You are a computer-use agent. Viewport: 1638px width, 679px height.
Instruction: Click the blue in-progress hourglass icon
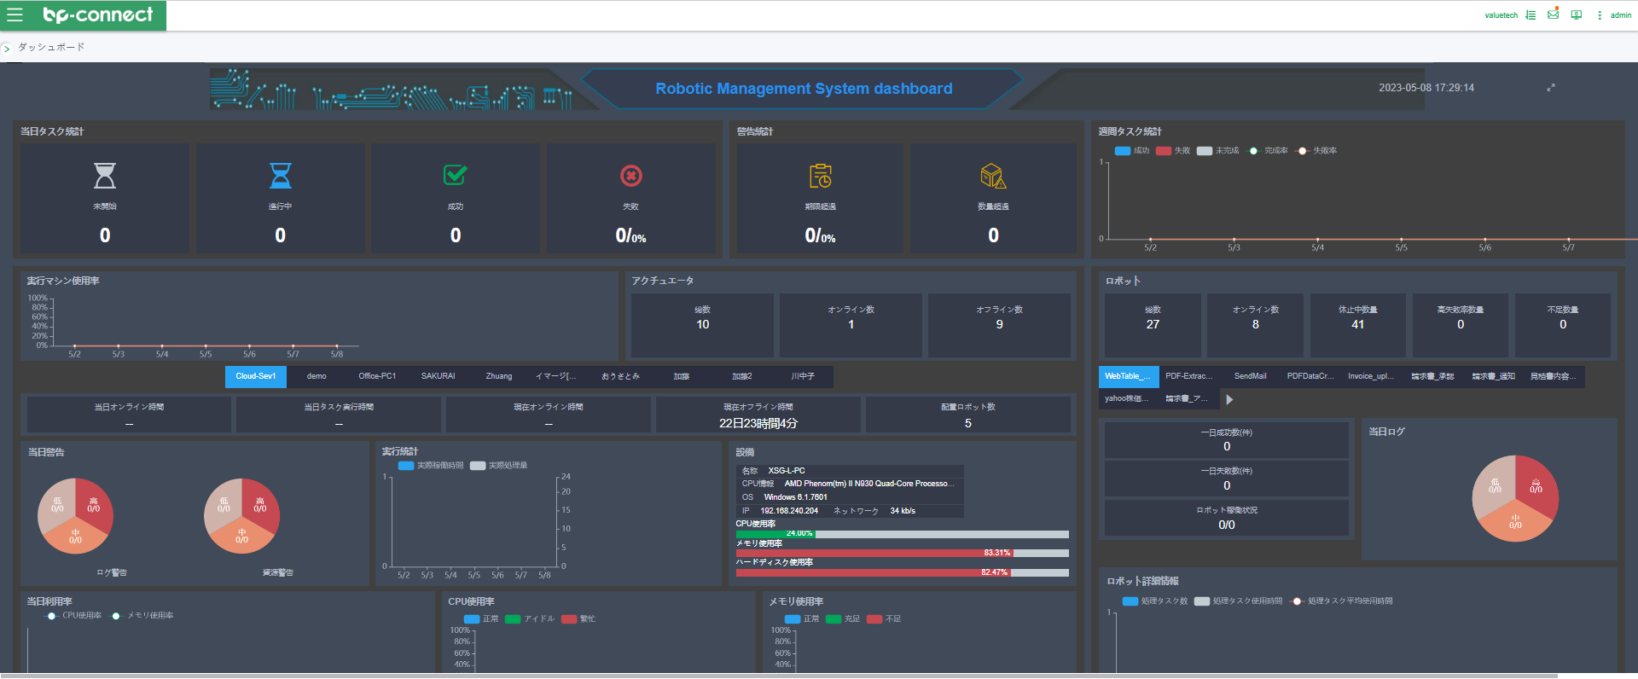(x=280, y=176)
